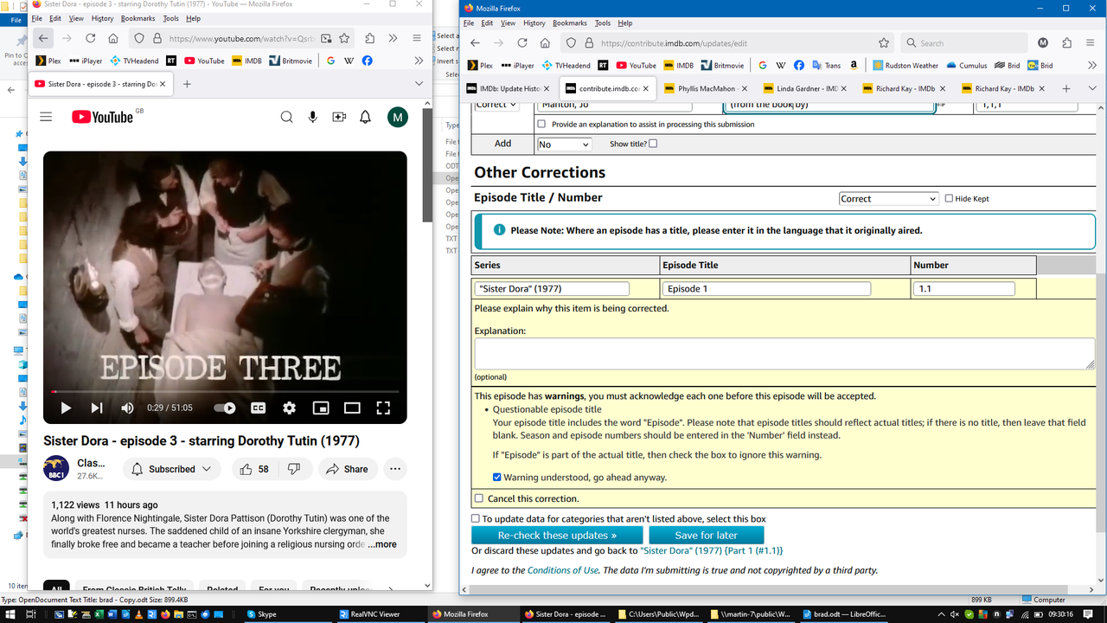Open the Correct dropdown for Manton, Jo

pyautogui.click(x=496, y=105)
